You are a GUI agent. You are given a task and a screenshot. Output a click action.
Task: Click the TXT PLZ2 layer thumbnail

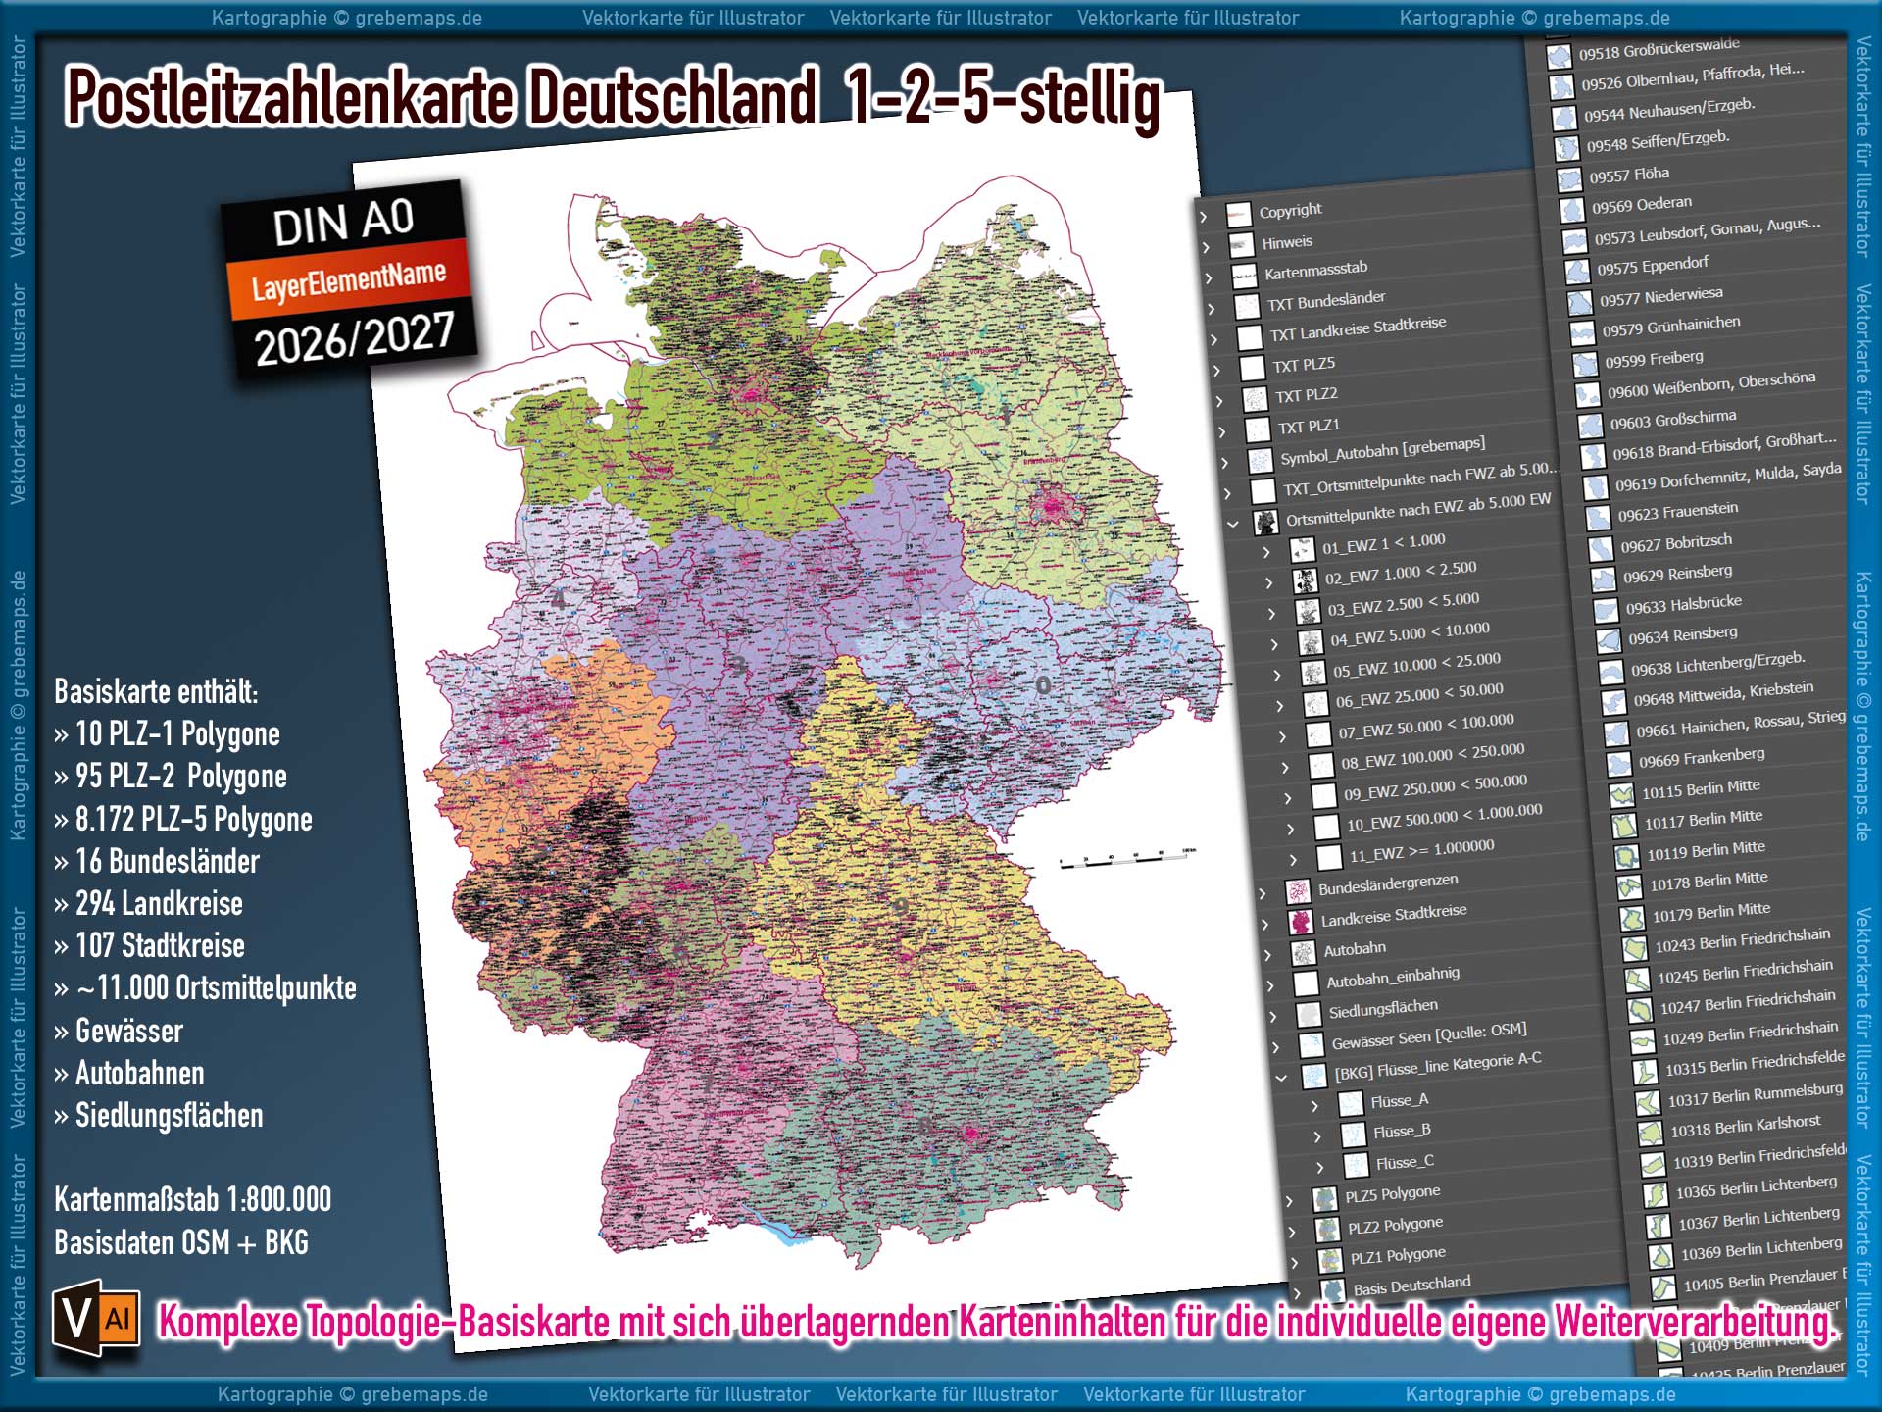tap(1256, 399)
